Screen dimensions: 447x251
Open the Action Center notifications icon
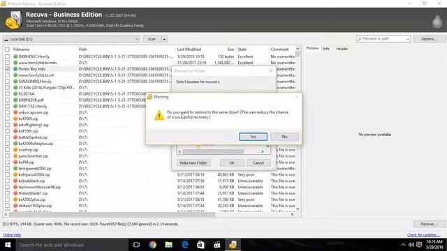click(419, 245)
